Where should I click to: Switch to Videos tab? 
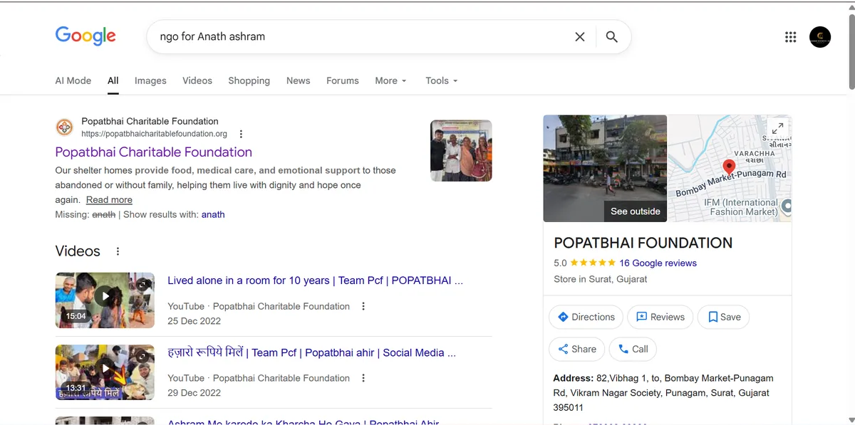coord(197,80)
